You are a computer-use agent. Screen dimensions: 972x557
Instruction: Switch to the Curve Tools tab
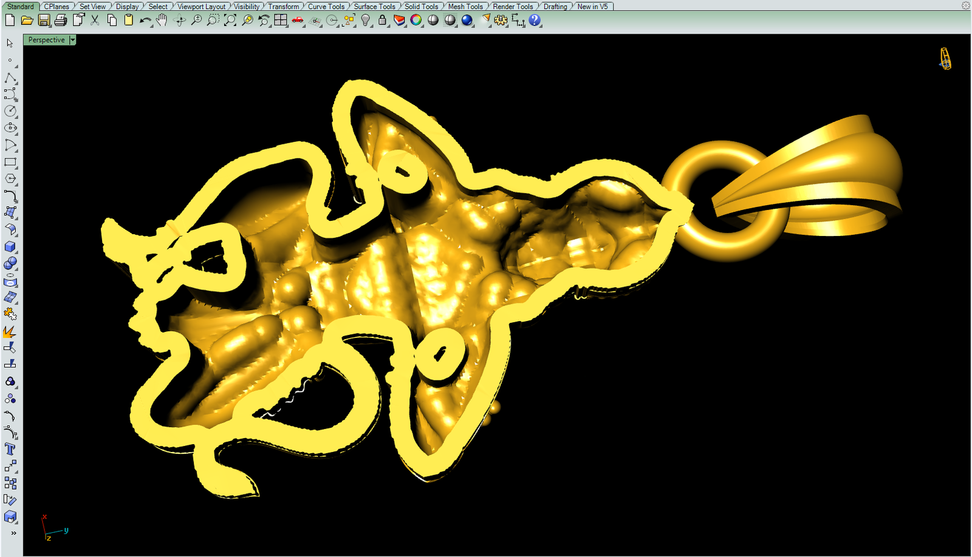click(x=326, y=7)
